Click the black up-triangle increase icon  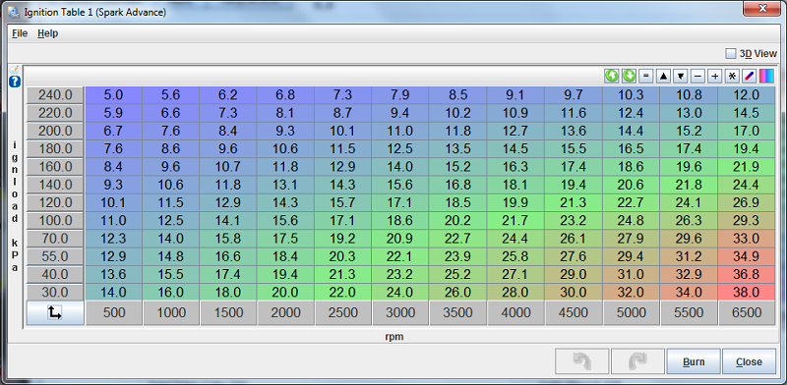tap(663, 77)
